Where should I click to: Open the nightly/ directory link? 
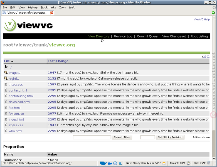pyautogui.click(x=14, y=79)
